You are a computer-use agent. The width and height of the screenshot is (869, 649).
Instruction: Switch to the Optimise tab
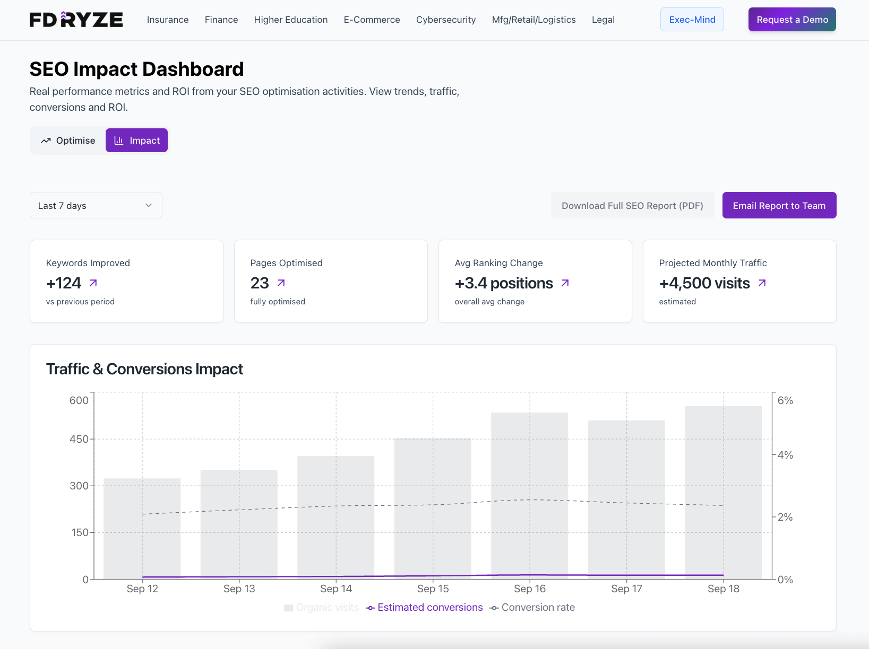pyautogui.click(x=68, y=141)
